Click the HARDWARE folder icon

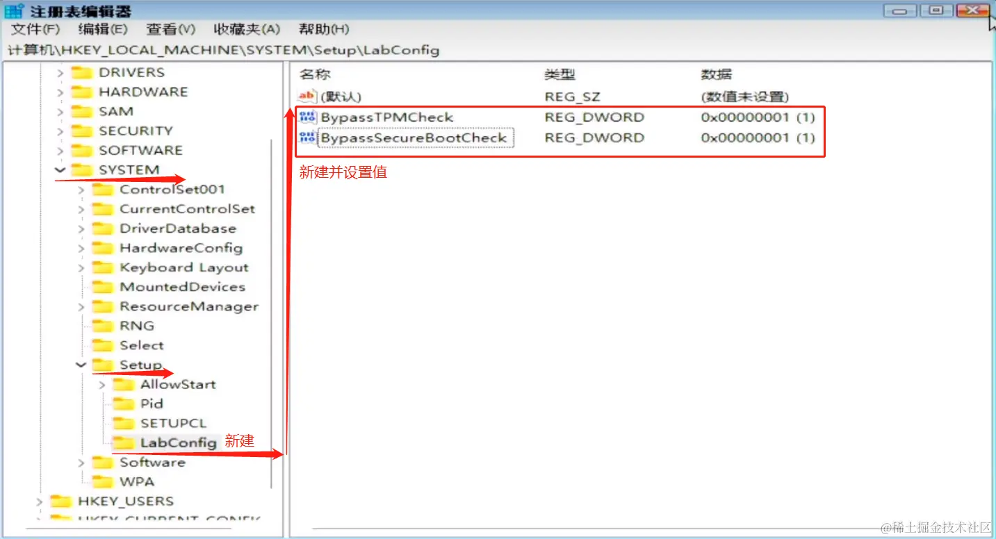(x=82, y=92)
